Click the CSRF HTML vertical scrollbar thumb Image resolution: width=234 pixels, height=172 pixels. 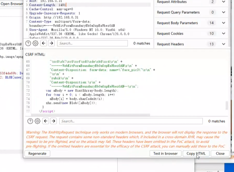tap(226, 105)
